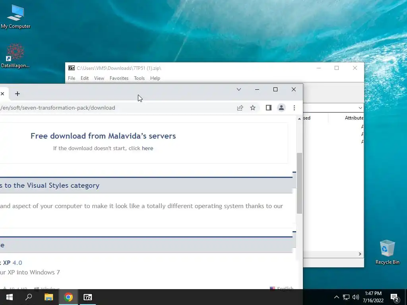Open a new Chrome tab
Viewport: 407px width, 305px height.
click(x=17, y=94)
